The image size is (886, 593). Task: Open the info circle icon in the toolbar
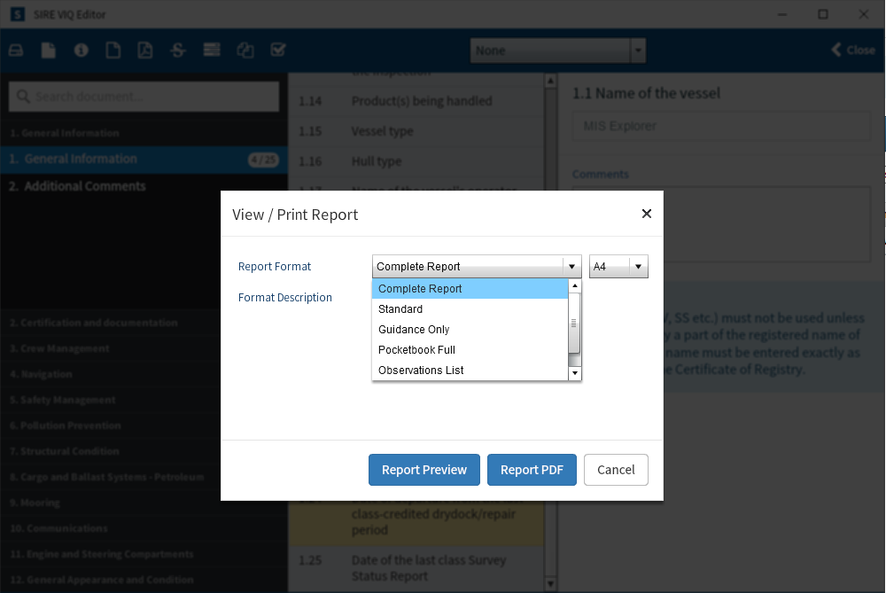(x=81, y=51)
